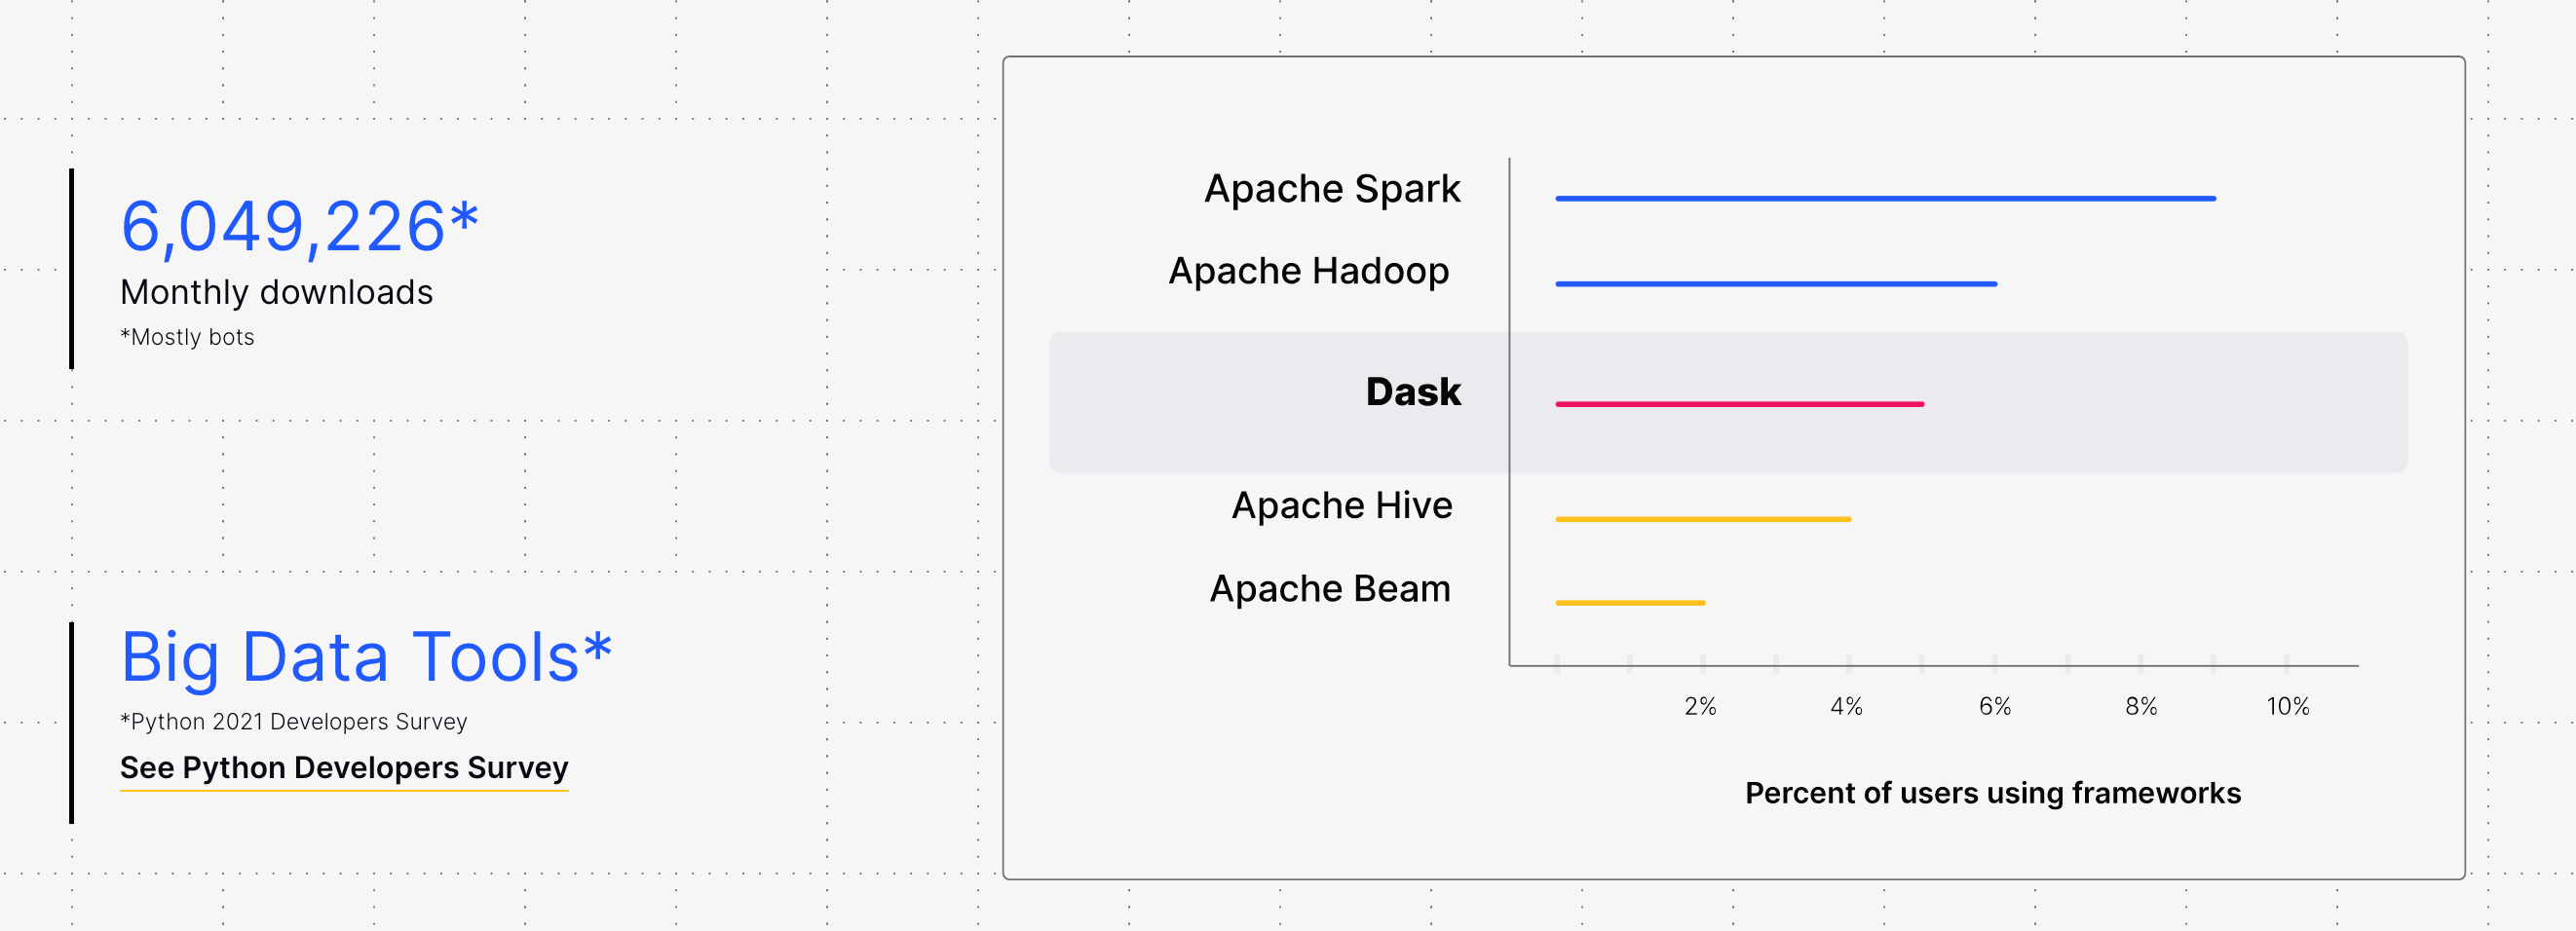The image size is (2576, 931).
Task: Click the Percent of users using frameworks caption
Action: [x=1992, y=793]
